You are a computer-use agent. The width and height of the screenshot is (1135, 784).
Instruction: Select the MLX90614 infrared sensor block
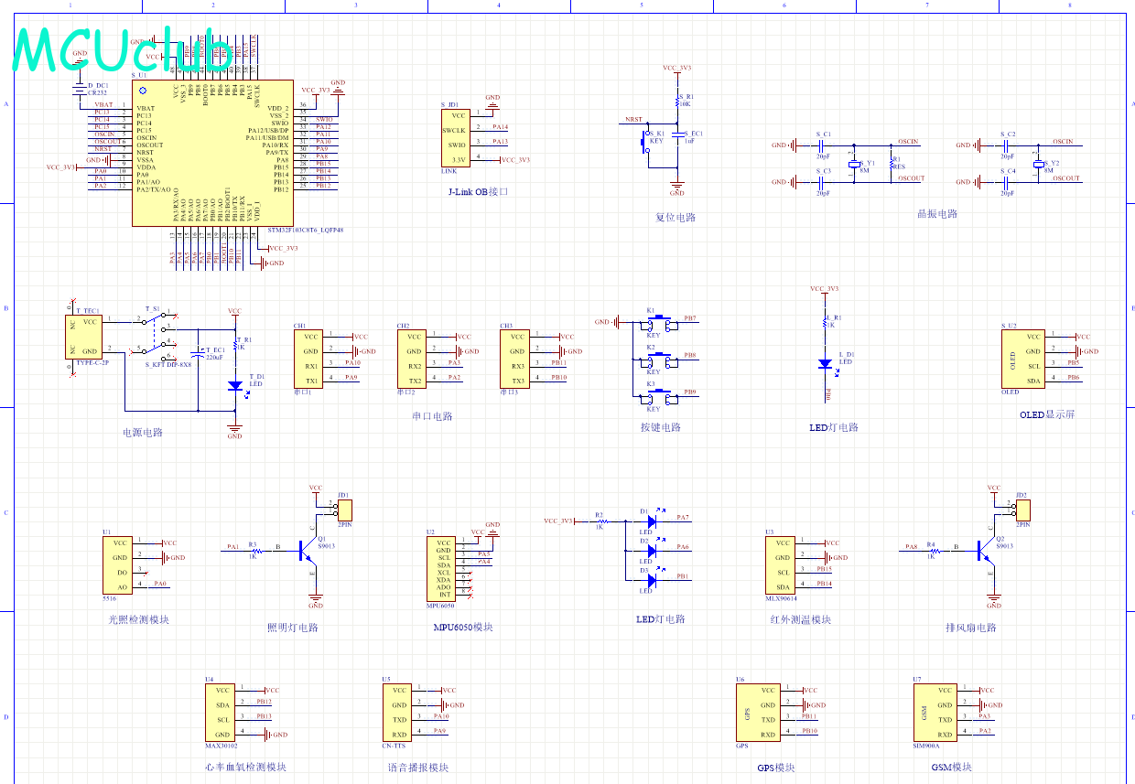coord(780,565)
